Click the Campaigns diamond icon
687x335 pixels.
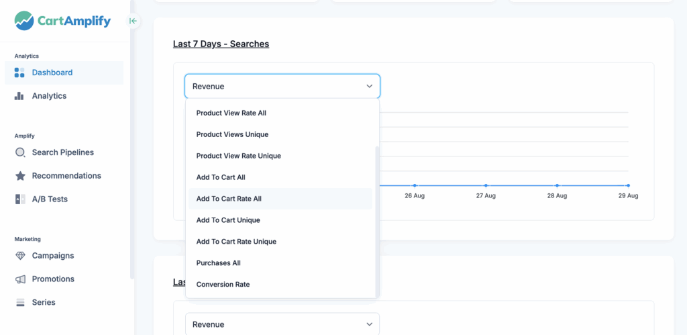[x=20, y=256]
